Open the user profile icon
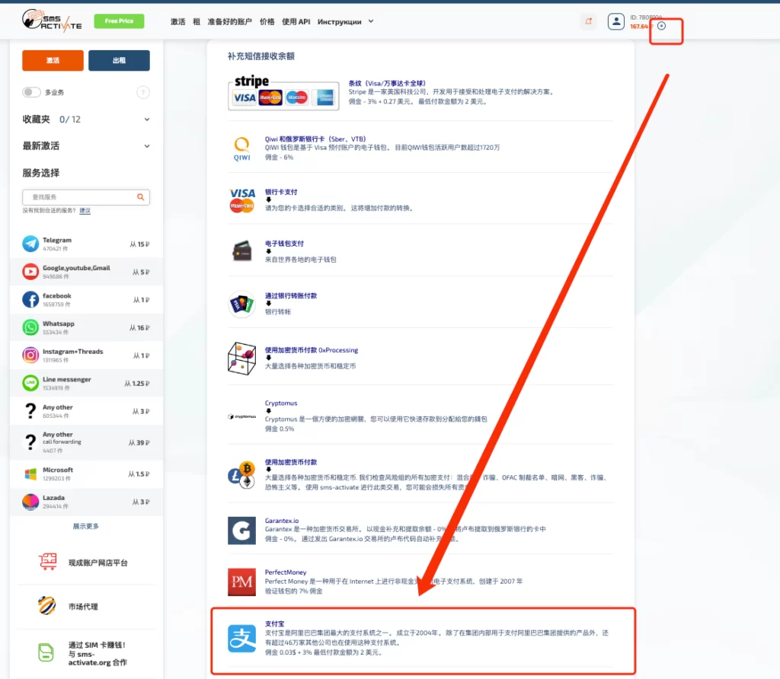780x679 pixels. click(615, 21)
